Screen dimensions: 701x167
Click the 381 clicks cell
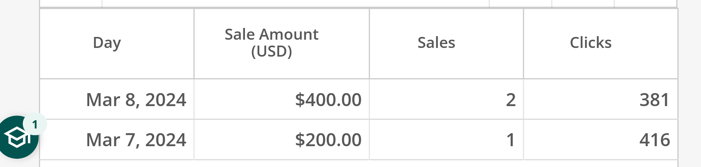click(x=601, y=99)
